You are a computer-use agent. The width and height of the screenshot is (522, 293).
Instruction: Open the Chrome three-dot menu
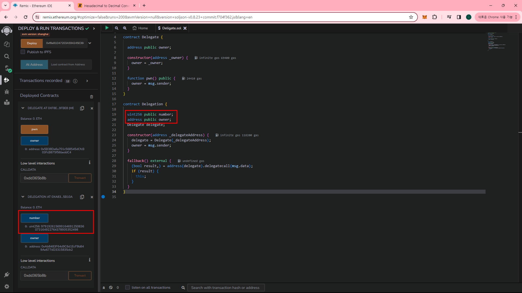516,17
